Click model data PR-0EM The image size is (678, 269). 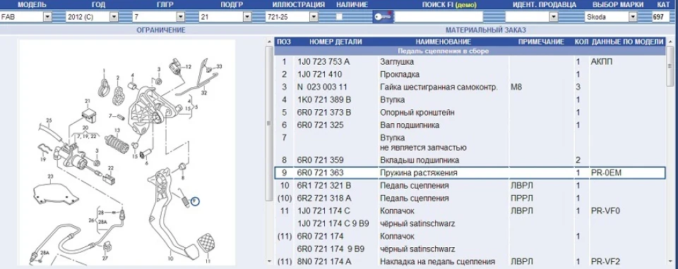(606, 173)
